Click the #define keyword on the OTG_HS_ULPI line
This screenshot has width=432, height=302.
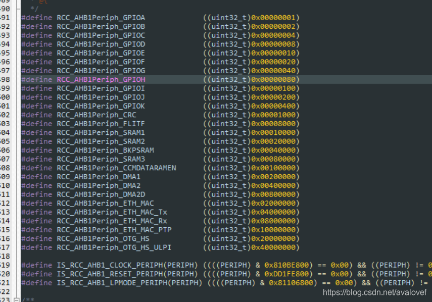[37, 247]
